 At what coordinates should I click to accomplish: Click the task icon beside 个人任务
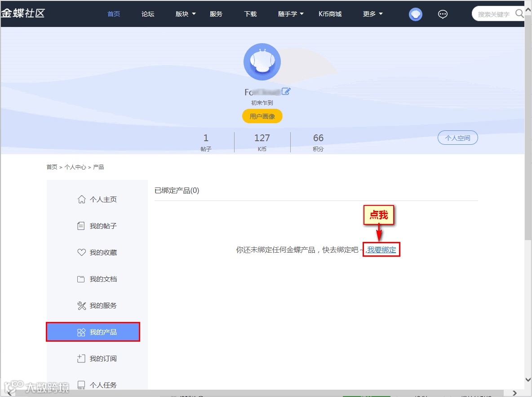point(81,385)
